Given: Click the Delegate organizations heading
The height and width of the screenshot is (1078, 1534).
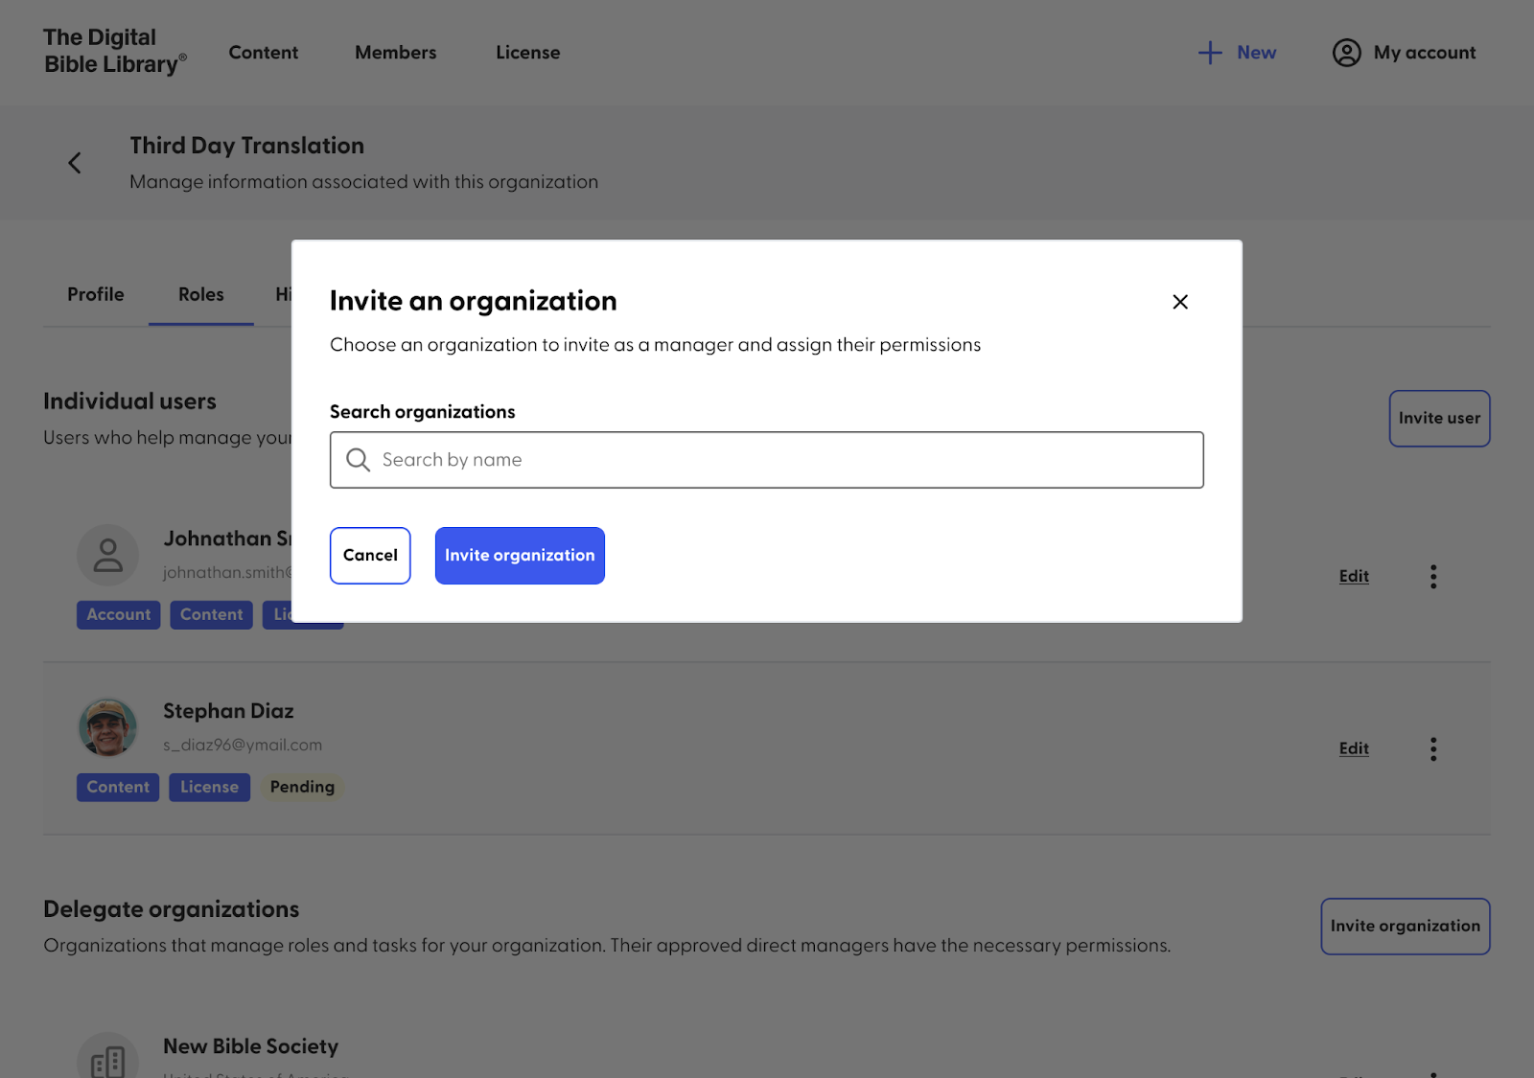Looking at the screenshot, I should click(x=172, y=909).
